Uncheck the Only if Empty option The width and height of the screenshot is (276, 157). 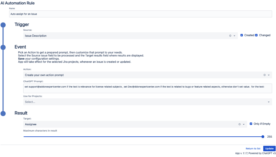pyautogui.click(x=251, y=124)
